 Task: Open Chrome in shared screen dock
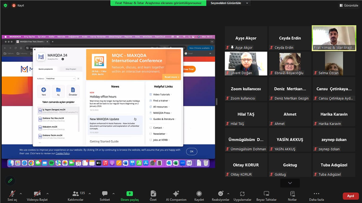[x=31, y=163]
